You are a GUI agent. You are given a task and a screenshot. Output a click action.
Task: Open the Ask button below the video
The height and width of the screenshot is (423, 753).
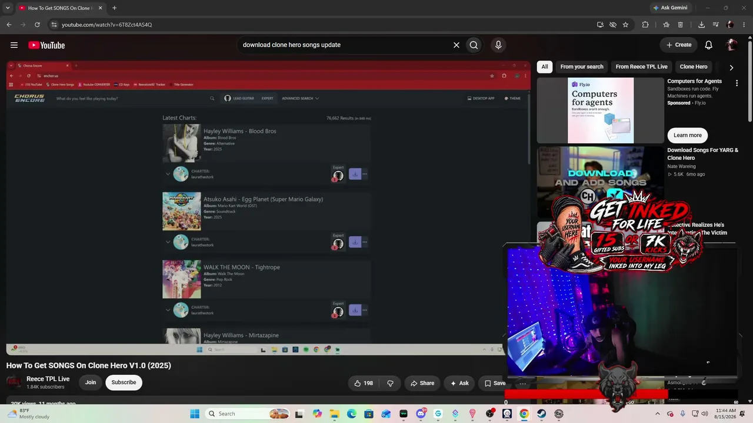tap(459, 383)
